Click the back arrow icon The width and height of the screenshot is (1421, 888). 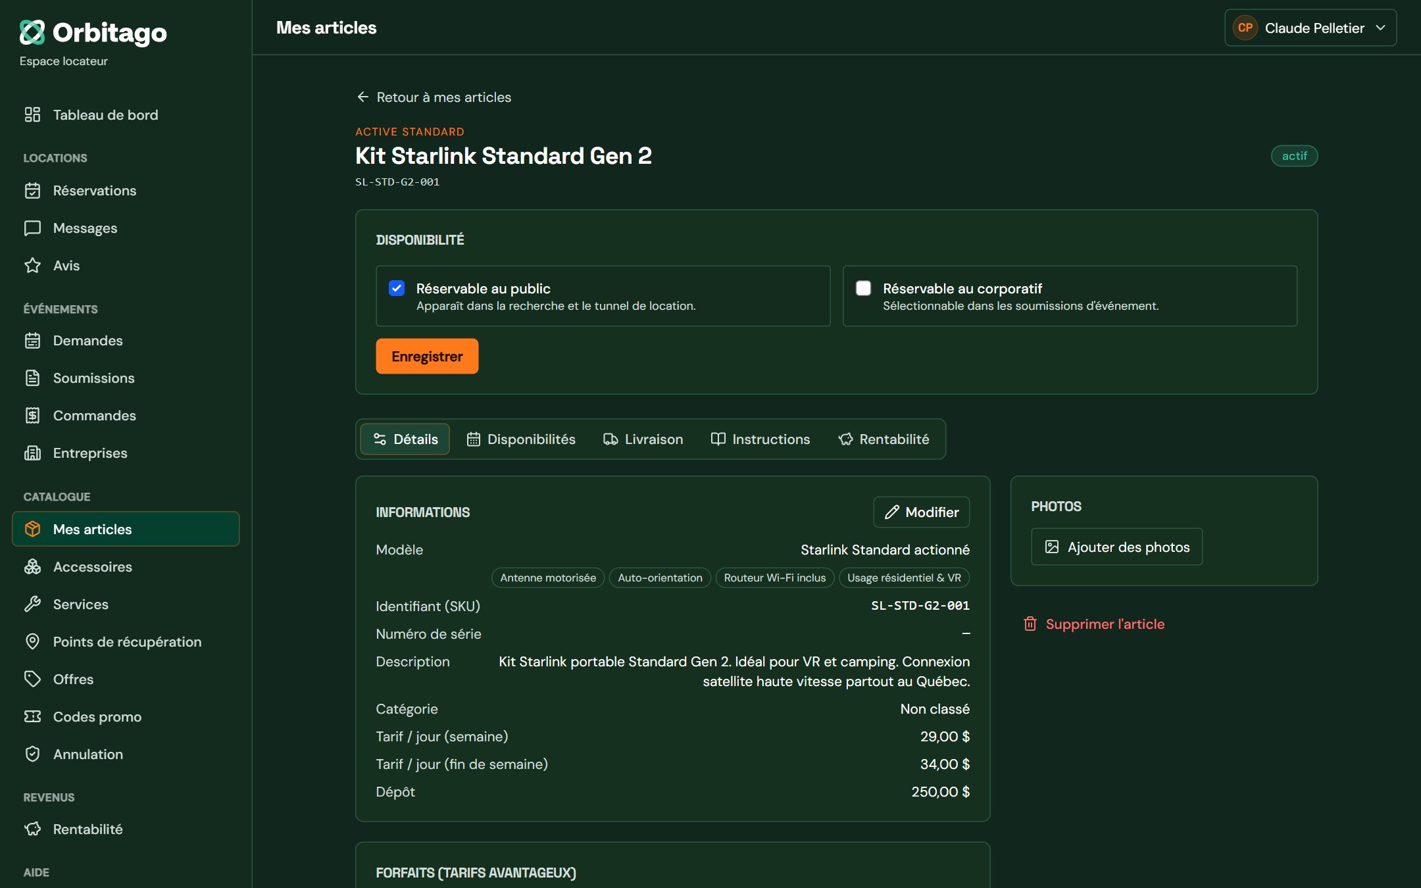point(362,97)
